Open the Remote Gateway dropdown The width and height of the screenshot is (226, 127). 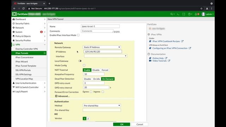tap(102, 47)
